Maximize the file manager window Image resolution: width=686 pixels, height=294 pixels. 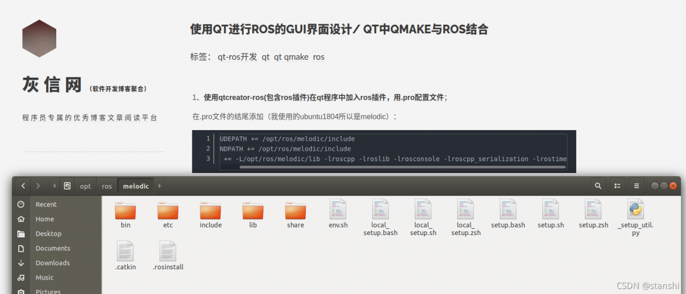[x=664, y=186]
